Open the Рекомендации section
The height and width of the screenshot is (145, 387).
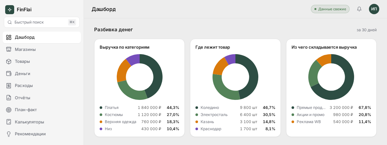point(42,134)
